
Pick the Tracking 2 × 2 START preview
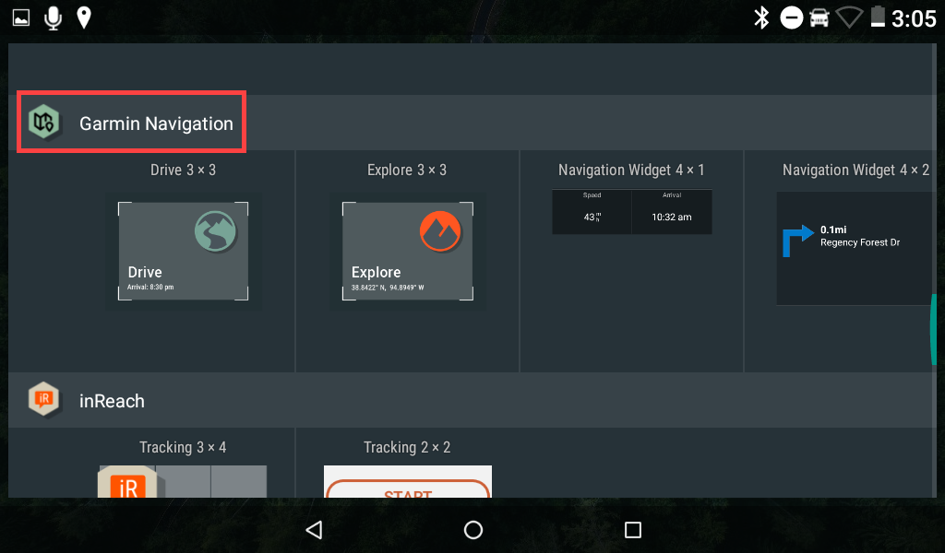(407, 481)
